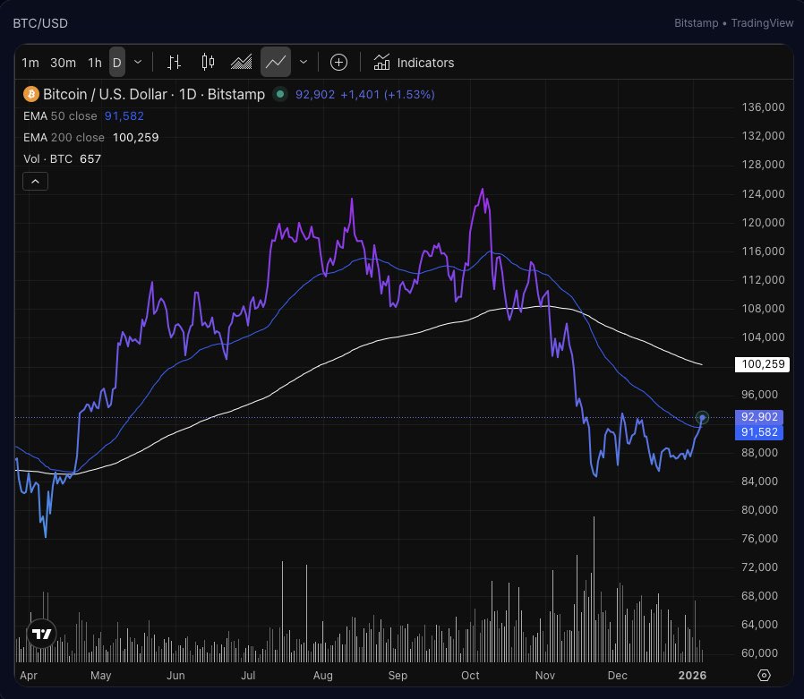The width and height of the screenshot is (804, 699).
Task: Click the 91,582 EMA 50 price label
Action: click(759, 432)
